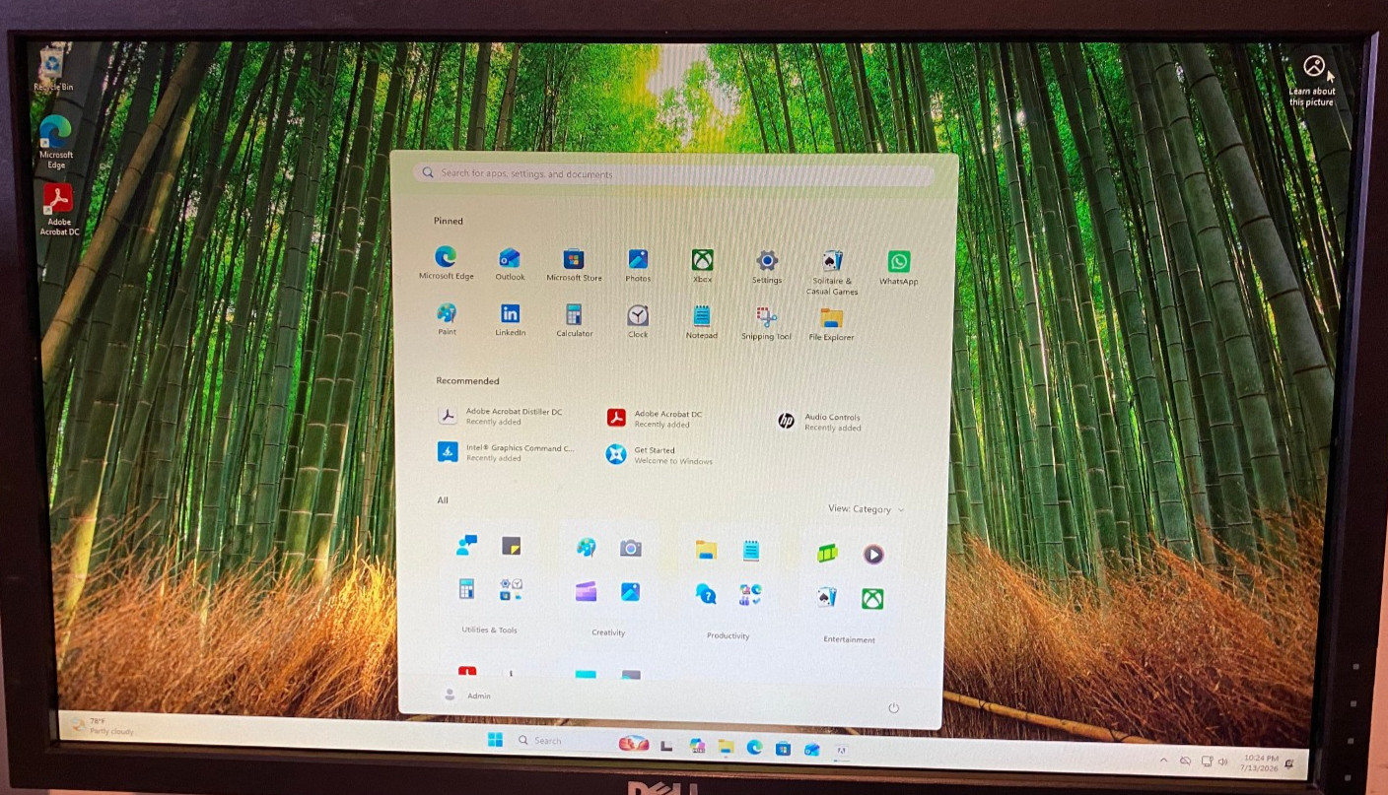Open Microsoft Store pinned app
This screenshot has width=1388, height=795.
(x=574, y=265)
